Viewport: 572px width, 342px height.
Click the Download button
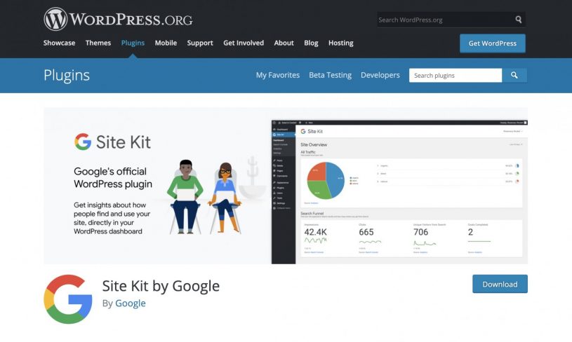tap(500, 284)
